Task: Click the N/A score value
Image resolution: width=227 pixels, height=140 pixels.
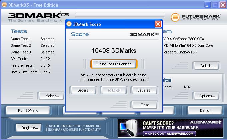Action: tap(187, 87)
